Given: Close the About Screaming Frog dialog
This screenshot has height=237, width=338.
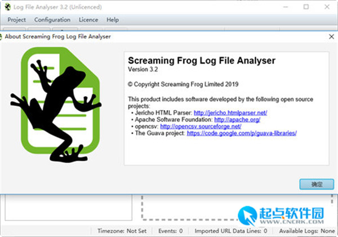Looking at the screenshot, I should [x=331, y=37].
